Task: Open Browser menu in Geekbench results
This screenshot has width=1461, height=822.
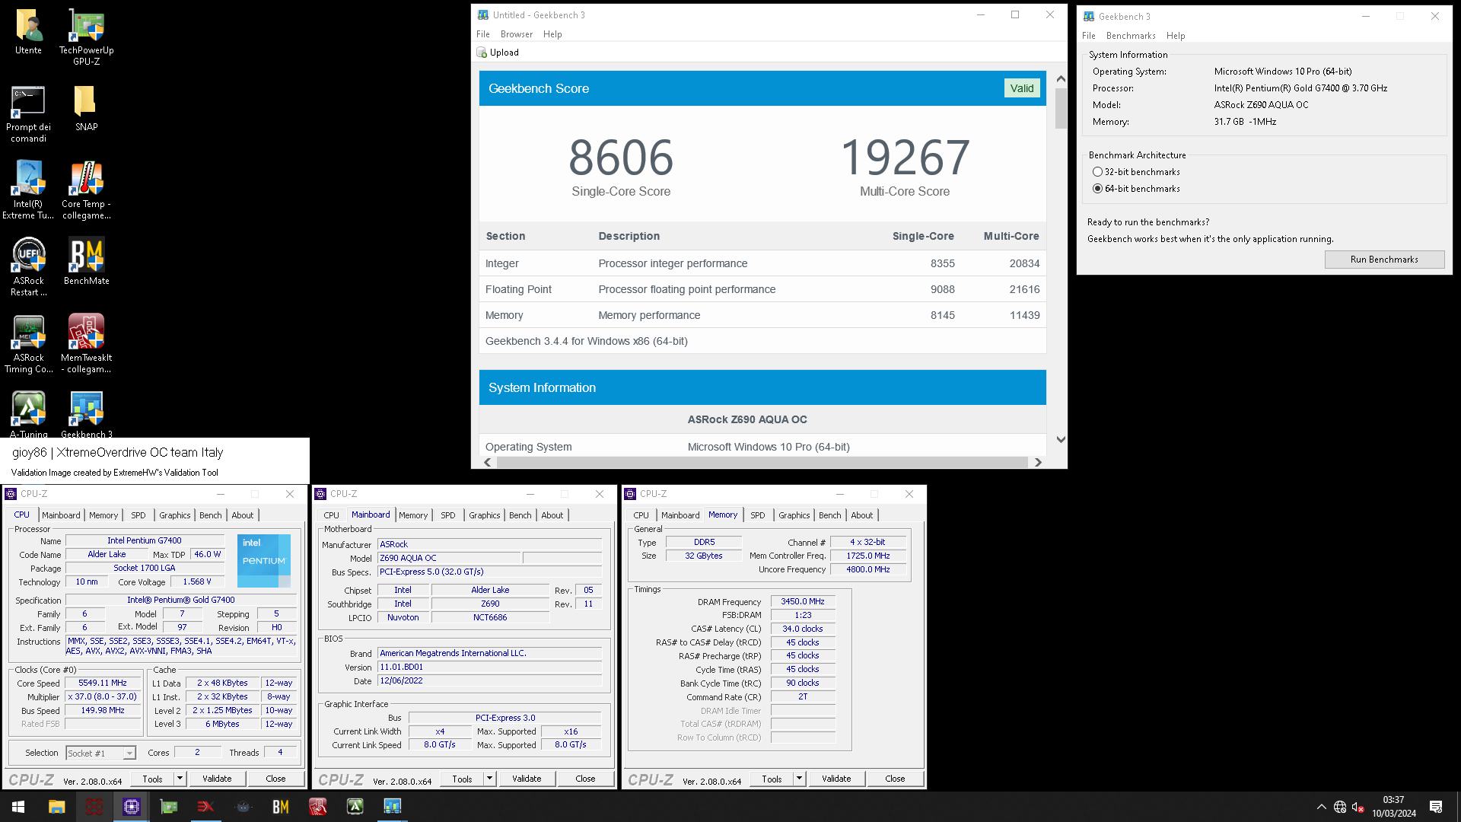Action: 517,34
